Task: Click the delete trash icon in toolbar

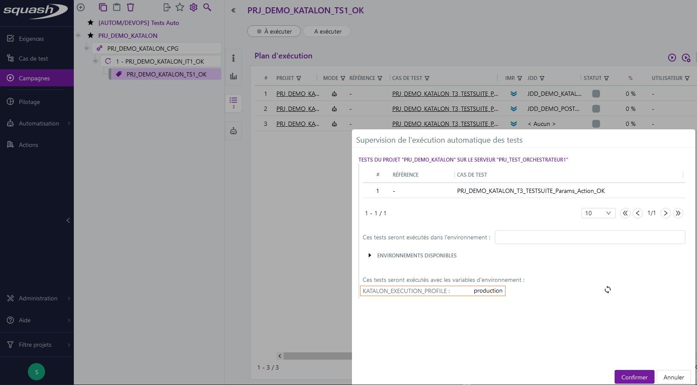Action: point(130,7)
